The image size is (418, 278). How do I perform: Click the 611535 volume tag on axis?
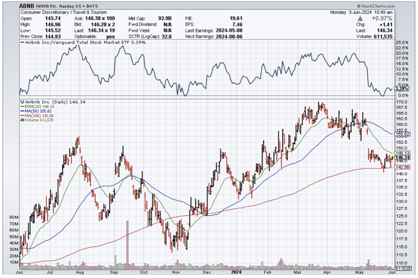point(401,269)
